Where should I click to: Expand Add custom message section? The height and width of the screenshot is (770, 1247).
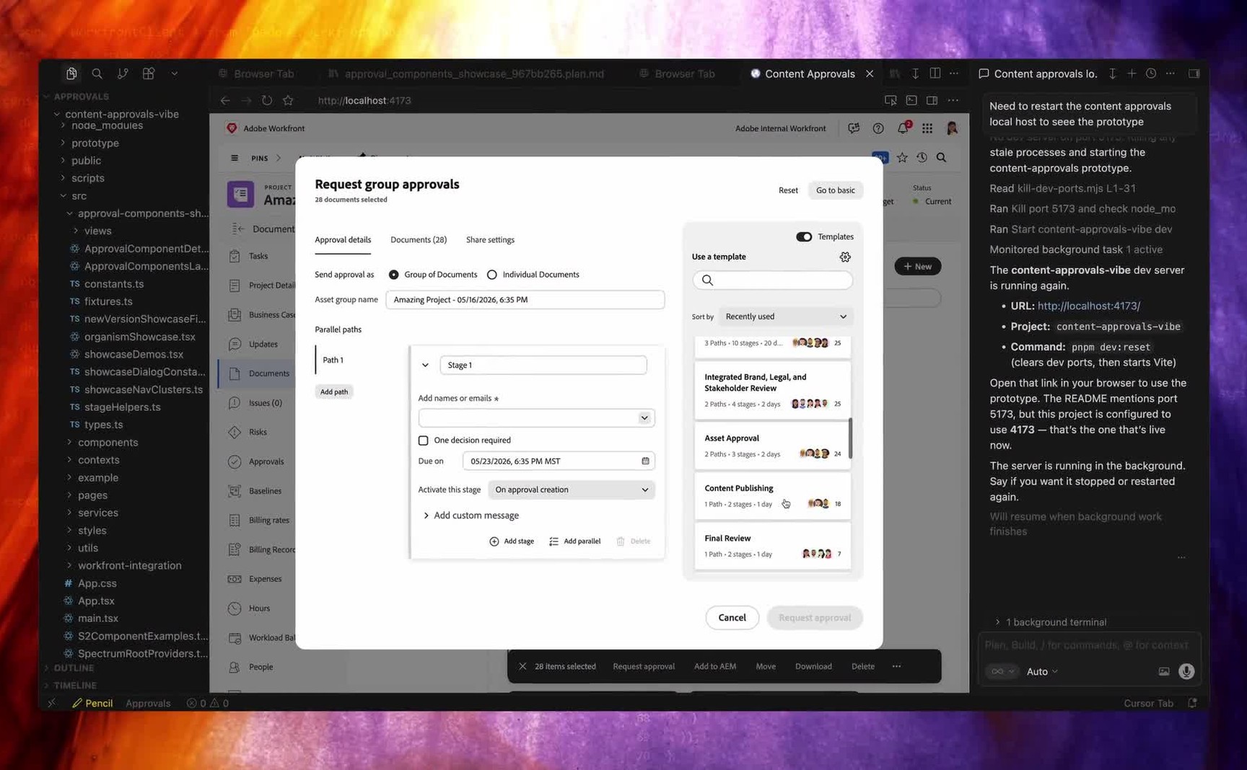471,515
